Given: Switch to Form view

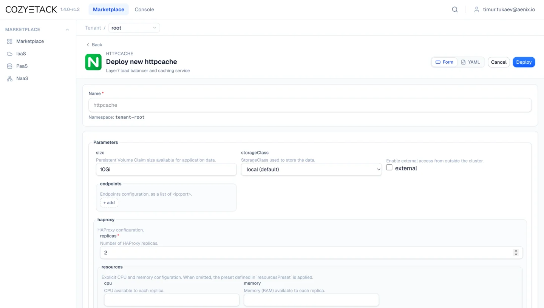Looking at the screenshot, I should tap(444, 62).
